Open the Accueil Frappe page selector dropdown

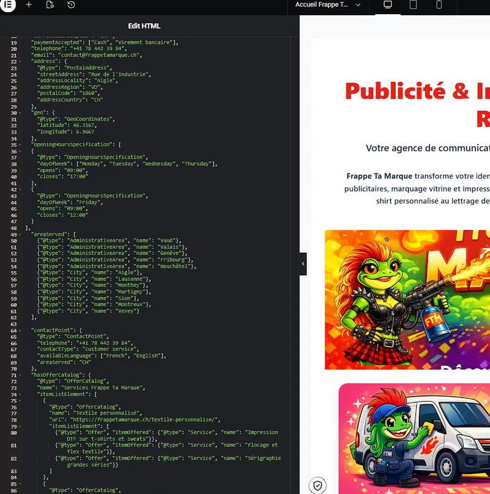click(328, 5)
